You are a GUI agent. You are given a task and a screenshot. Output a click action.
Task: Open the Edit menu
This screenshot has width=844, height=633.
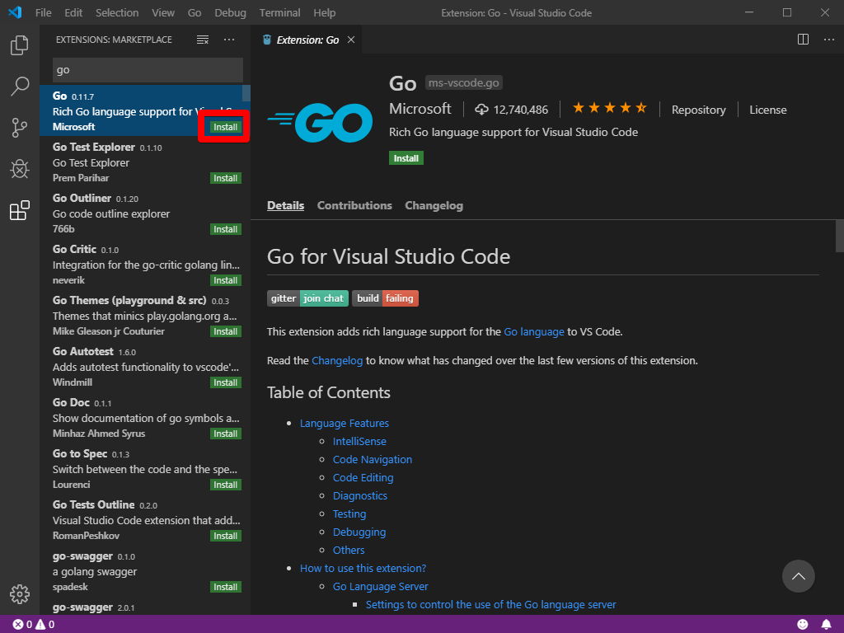[x=73, y=12]
